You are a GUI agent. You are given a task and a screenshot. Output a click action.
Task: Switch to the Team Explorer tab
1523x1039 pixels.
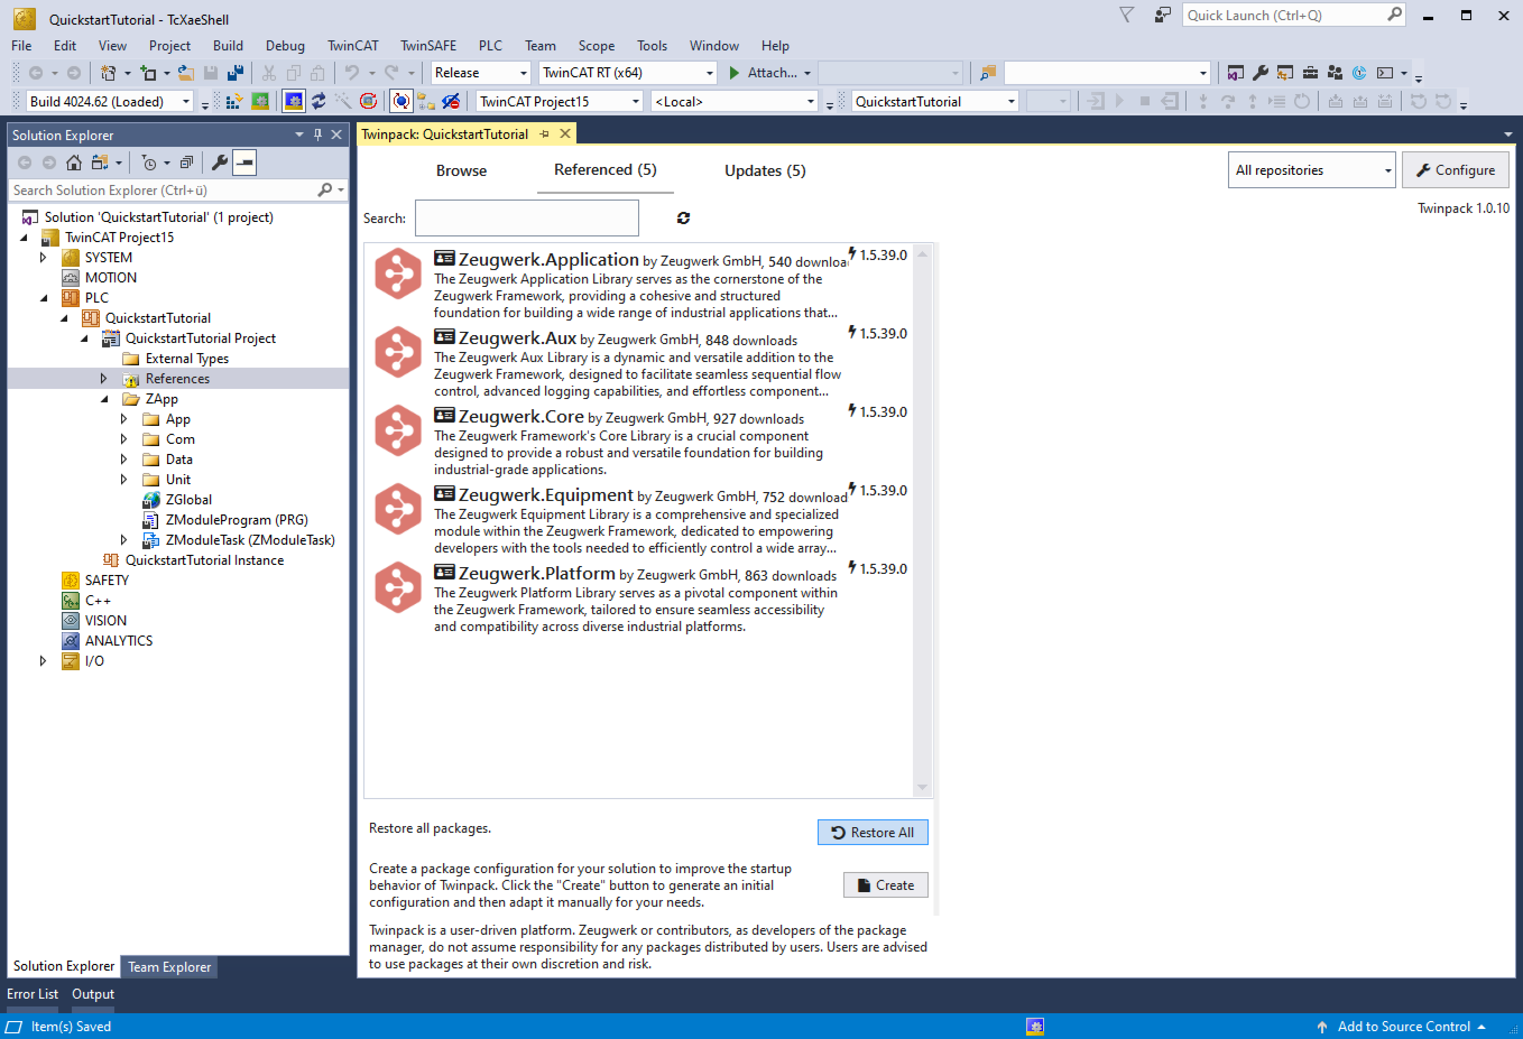coord(169,967)
